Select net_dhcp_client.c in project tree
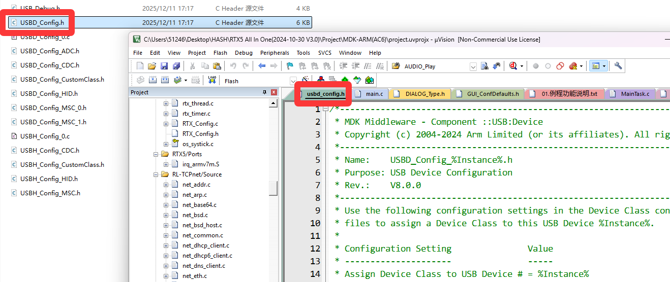This screenshot has width=670, height=282. 205,245
